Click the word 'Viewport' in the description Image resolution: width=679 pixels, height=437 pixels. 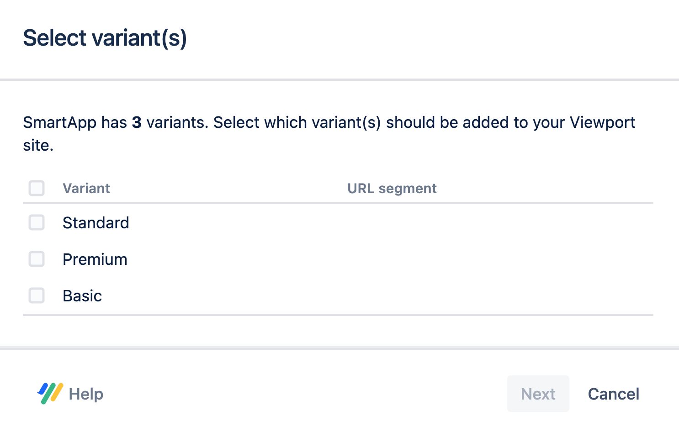click(602, 123)
